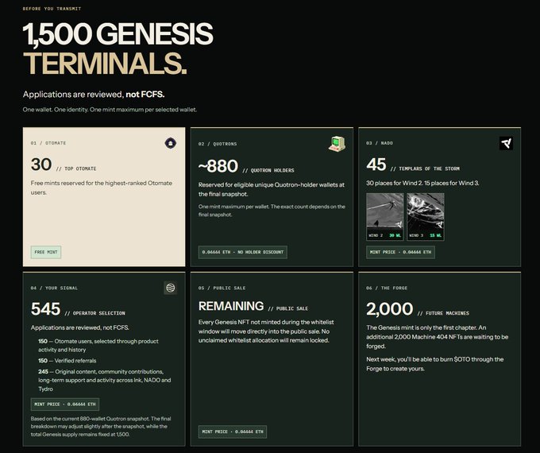Click the number 545 in Your Signal card
The width and height of the screenshot is (540, 453).
pos(45,309)
